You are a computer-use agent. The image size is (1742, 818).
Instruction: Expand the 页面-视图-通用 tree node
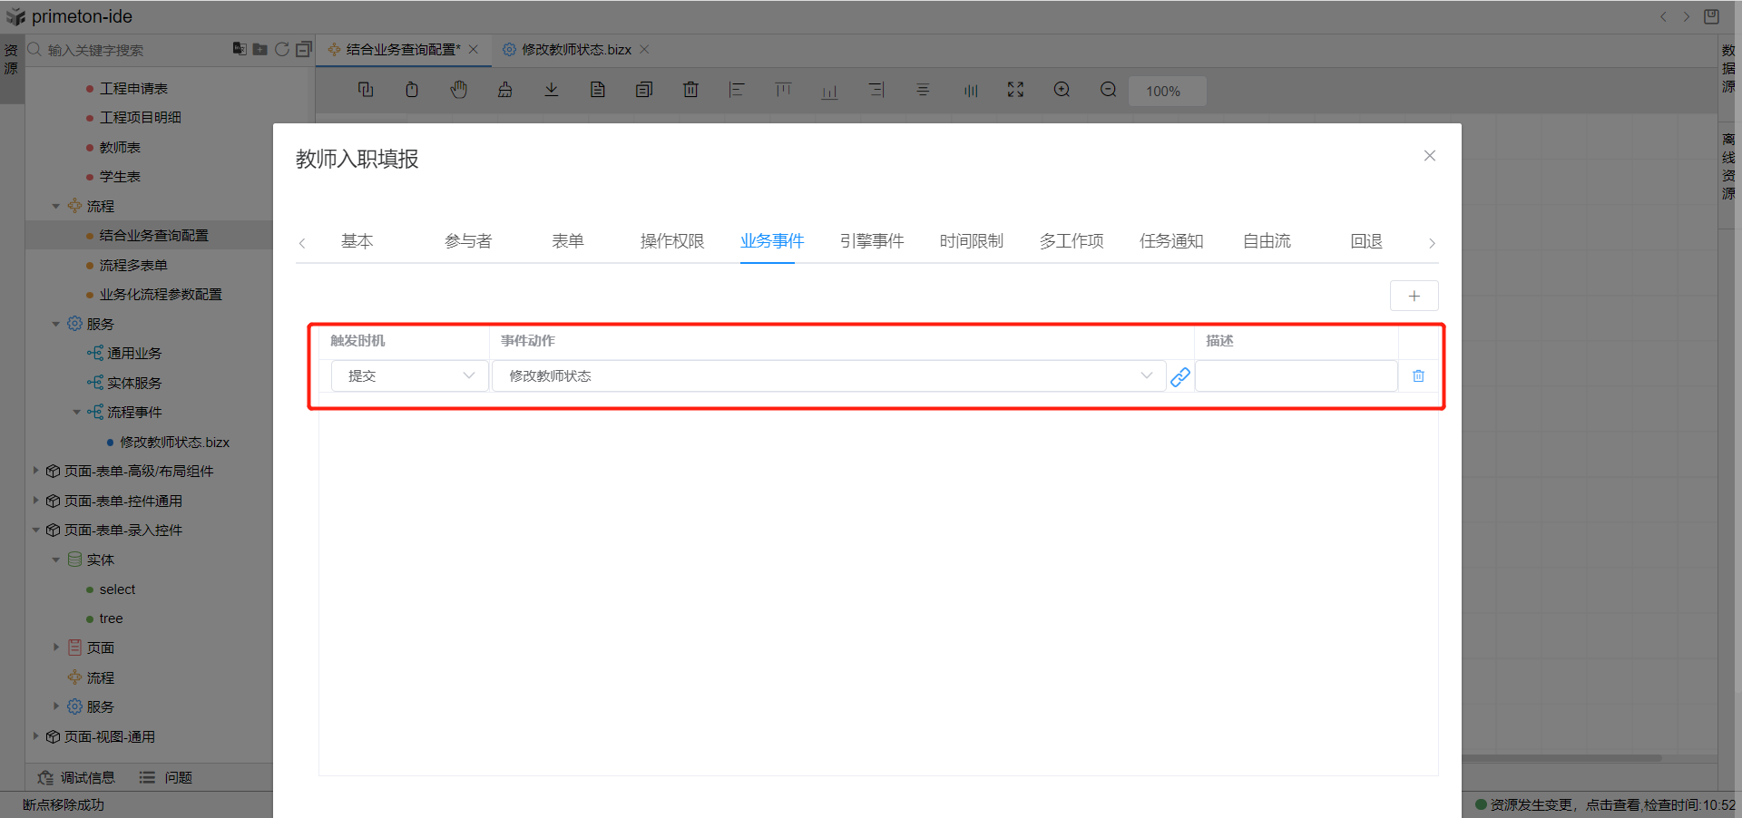click(x=36, y=736)
